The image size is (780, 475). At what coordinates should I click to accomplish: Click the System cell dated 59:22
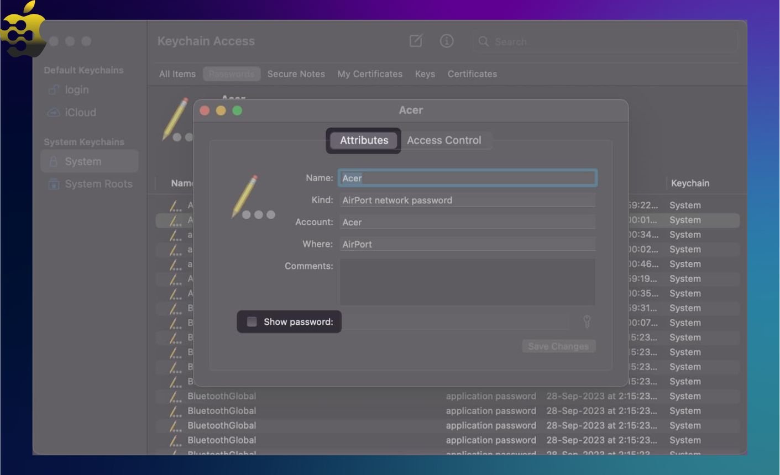click(685, 205)
